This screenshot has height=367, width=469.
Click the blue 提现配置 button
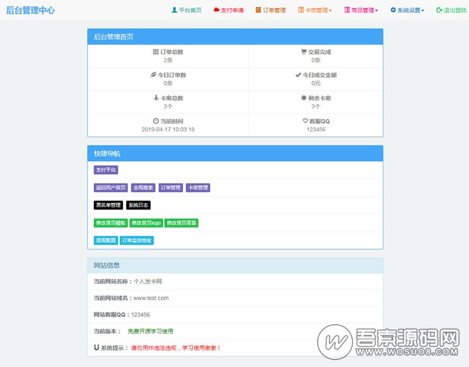point(106,240)
